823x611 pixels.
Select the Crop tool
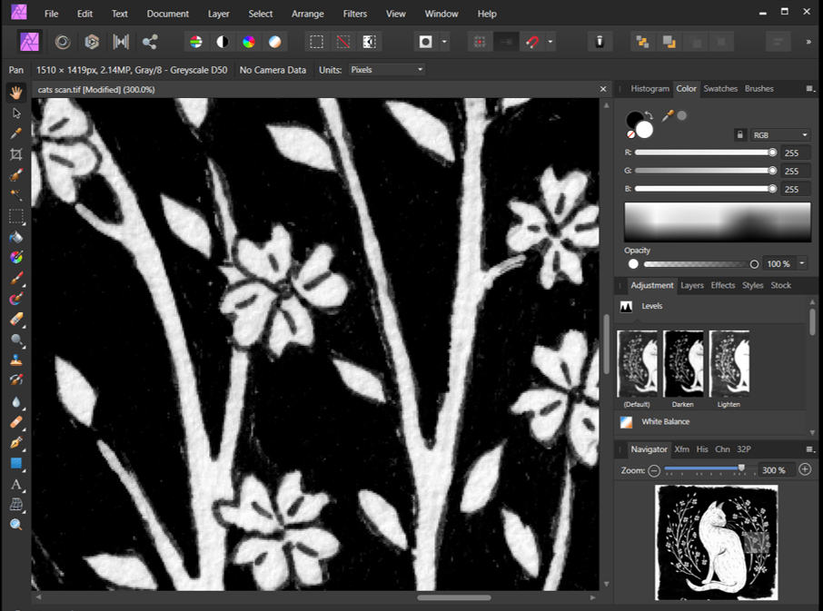[x=16, y=154]
